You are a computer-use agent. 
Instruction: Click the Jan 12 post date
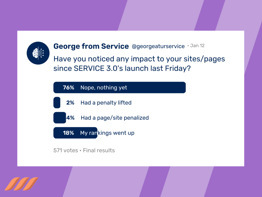tap(197, 46)
